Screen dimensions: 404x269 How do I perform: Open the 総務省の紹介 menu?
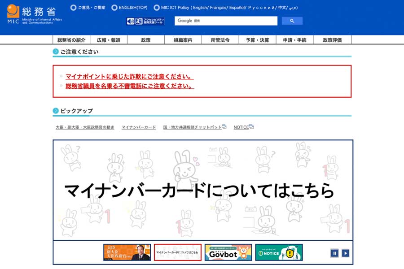71,40
